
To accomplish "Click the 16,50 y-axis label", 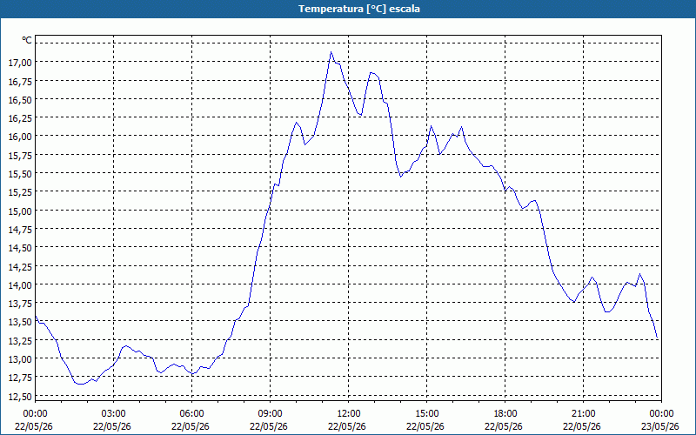I will point(20,100).
